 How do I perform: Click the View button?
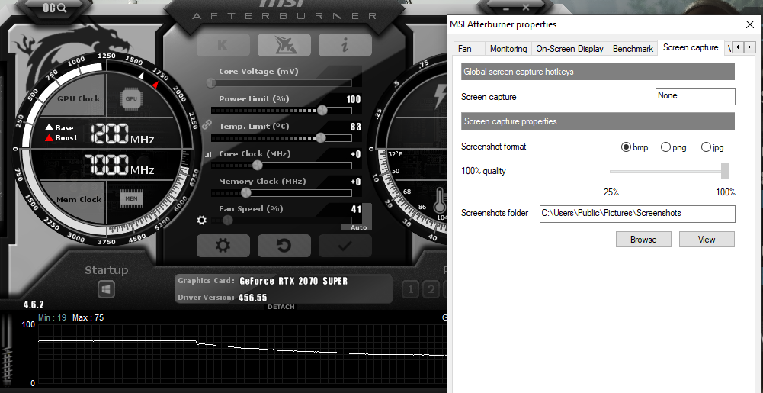(707, 240)
